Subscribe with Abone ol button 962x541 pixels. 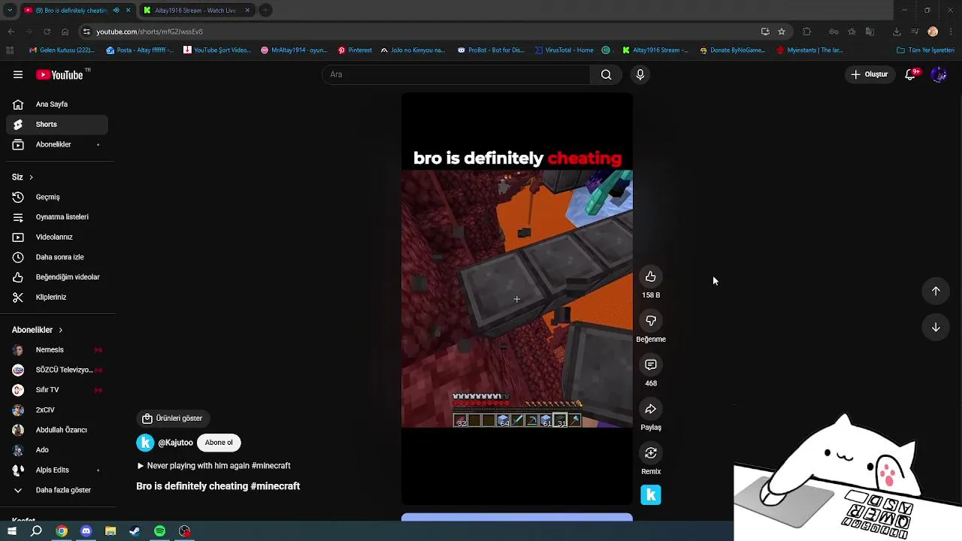point(219,443)
